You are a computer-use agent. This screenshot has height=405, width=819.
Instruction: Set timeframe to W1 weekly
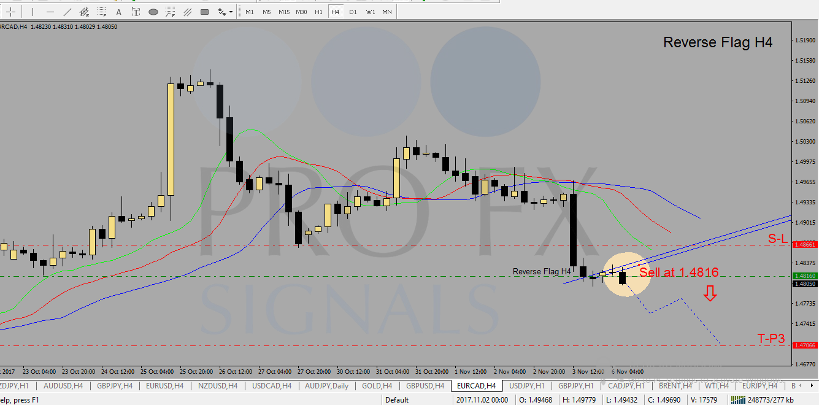pos(371,12)
